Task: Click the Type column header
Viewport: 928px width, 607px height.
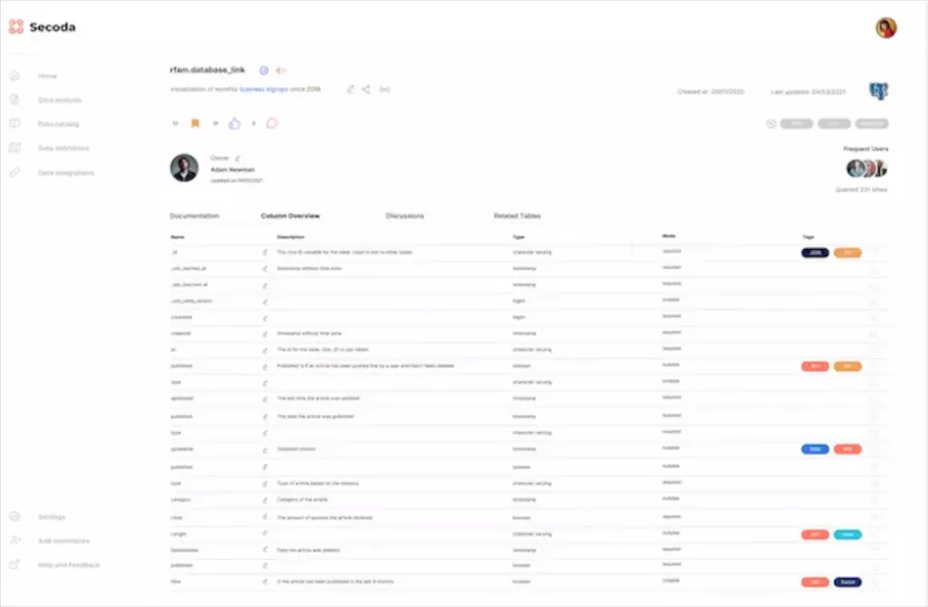Action: point(518,236)
